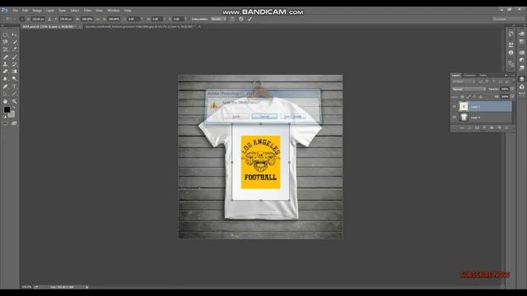Toggle lock transparent pixels in Layers panel
The width and height of the screenshot is (527, 296).
point(463,97)
